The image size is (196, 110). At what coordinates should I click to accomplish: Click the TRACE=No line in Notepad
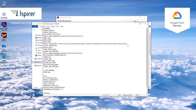point(47,72)
